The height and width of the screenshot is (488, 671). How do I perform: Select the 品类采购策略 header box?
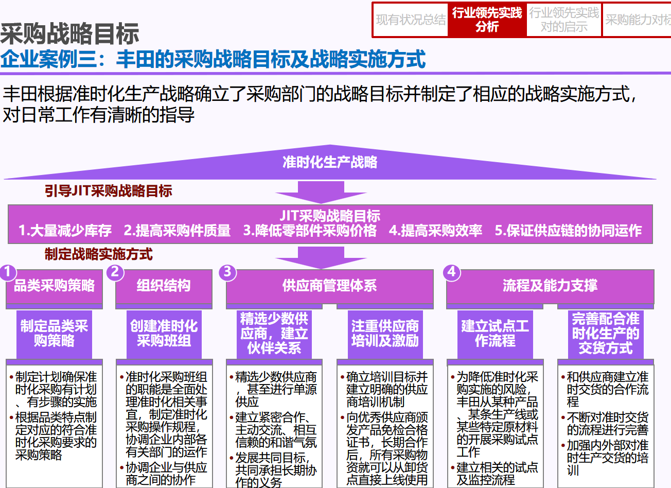[x=55, y=286]
